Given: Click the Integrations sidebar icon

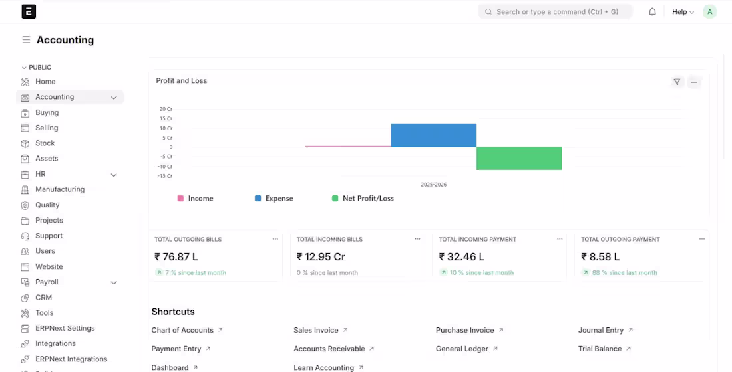Looking at the screenshot, I should click(x=25, y=344).
